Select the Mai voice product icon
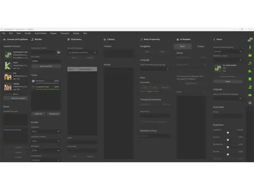 click(x=8, y=76)
